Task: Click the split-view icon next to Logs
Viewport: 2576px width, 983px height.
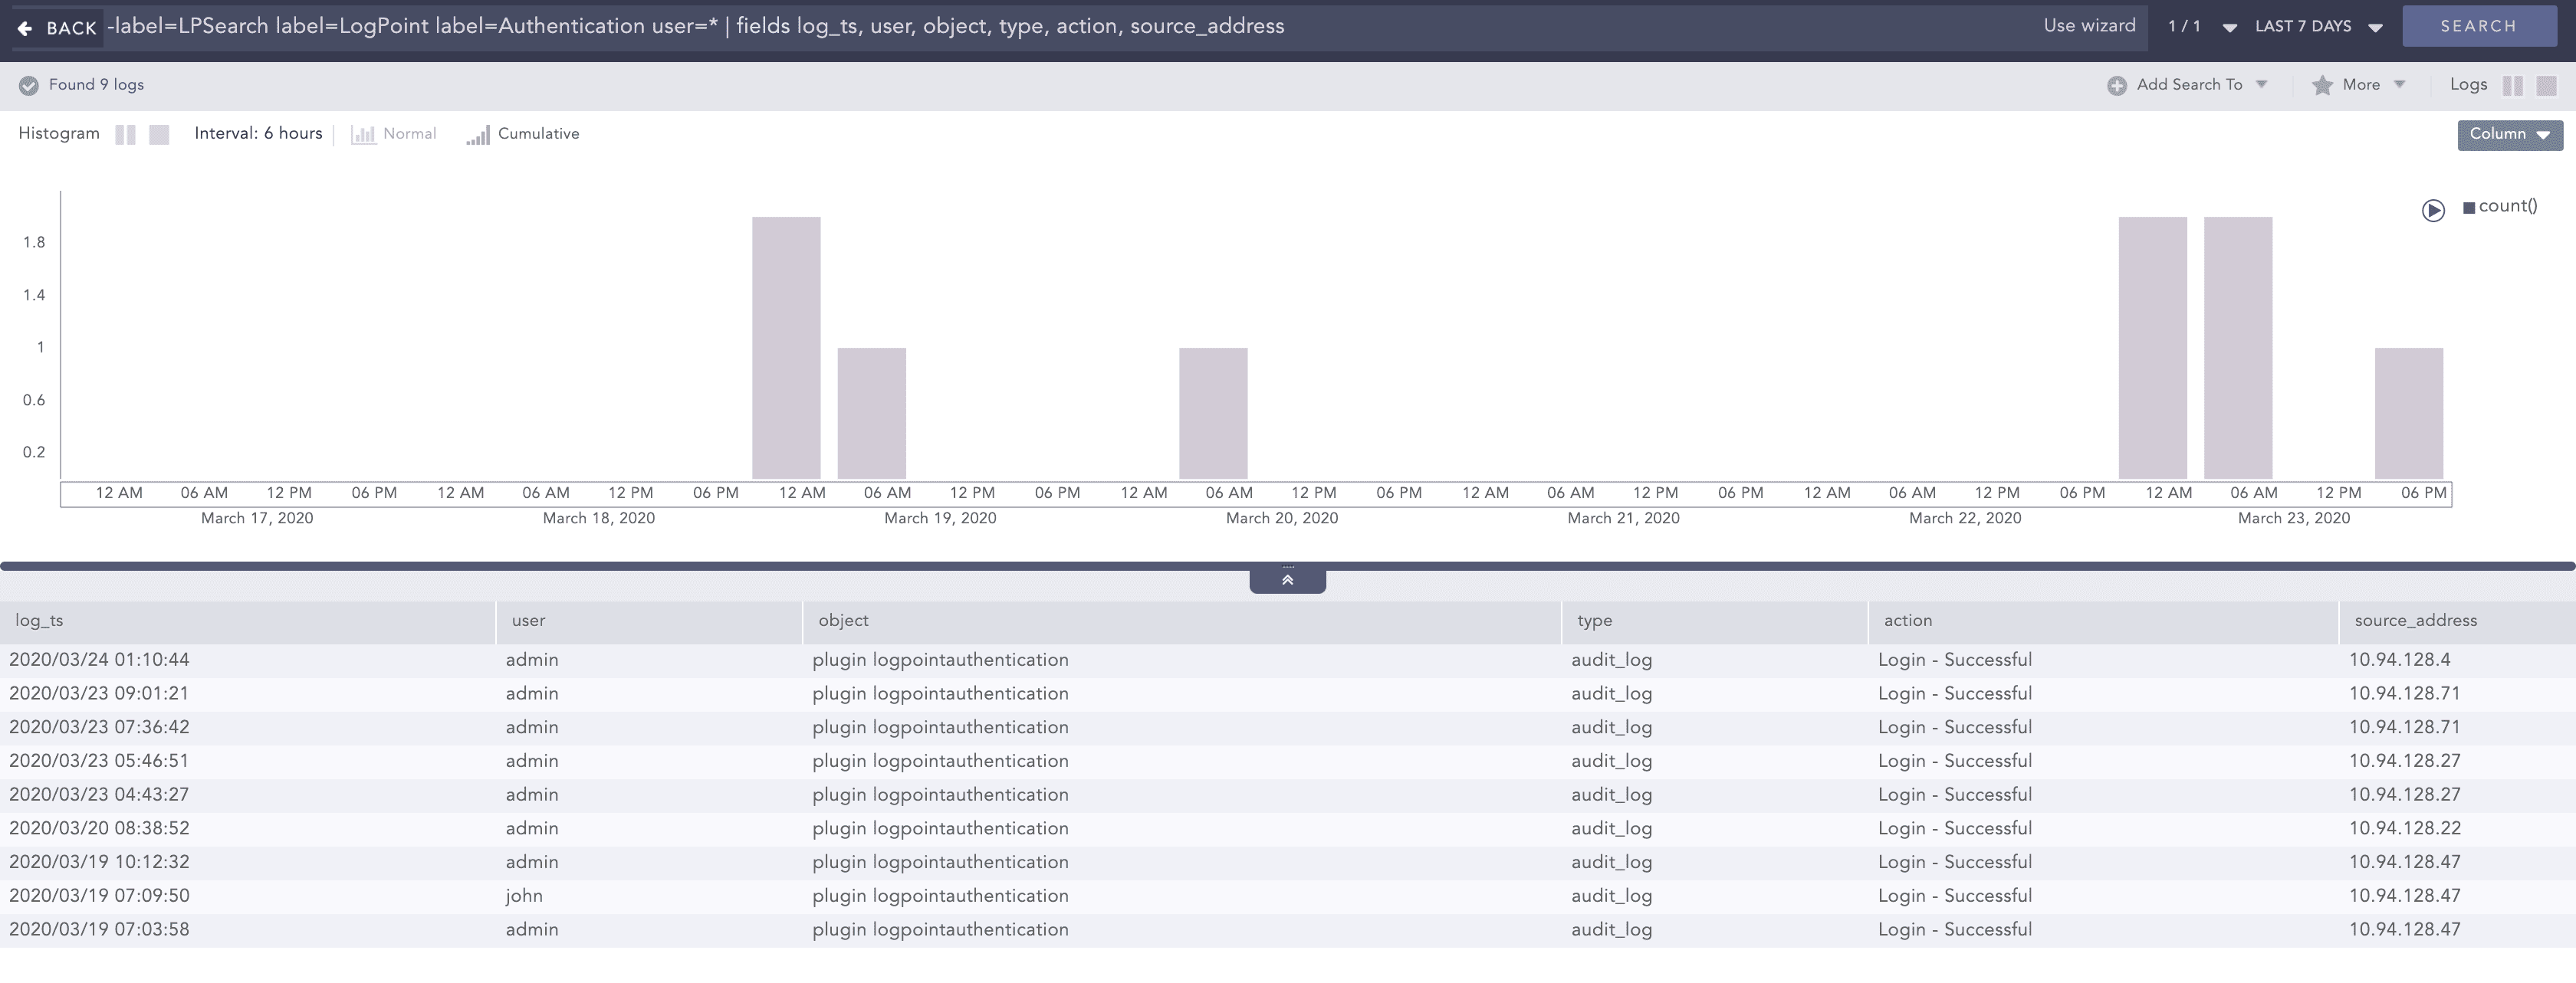Action: tap(2512, 86)
